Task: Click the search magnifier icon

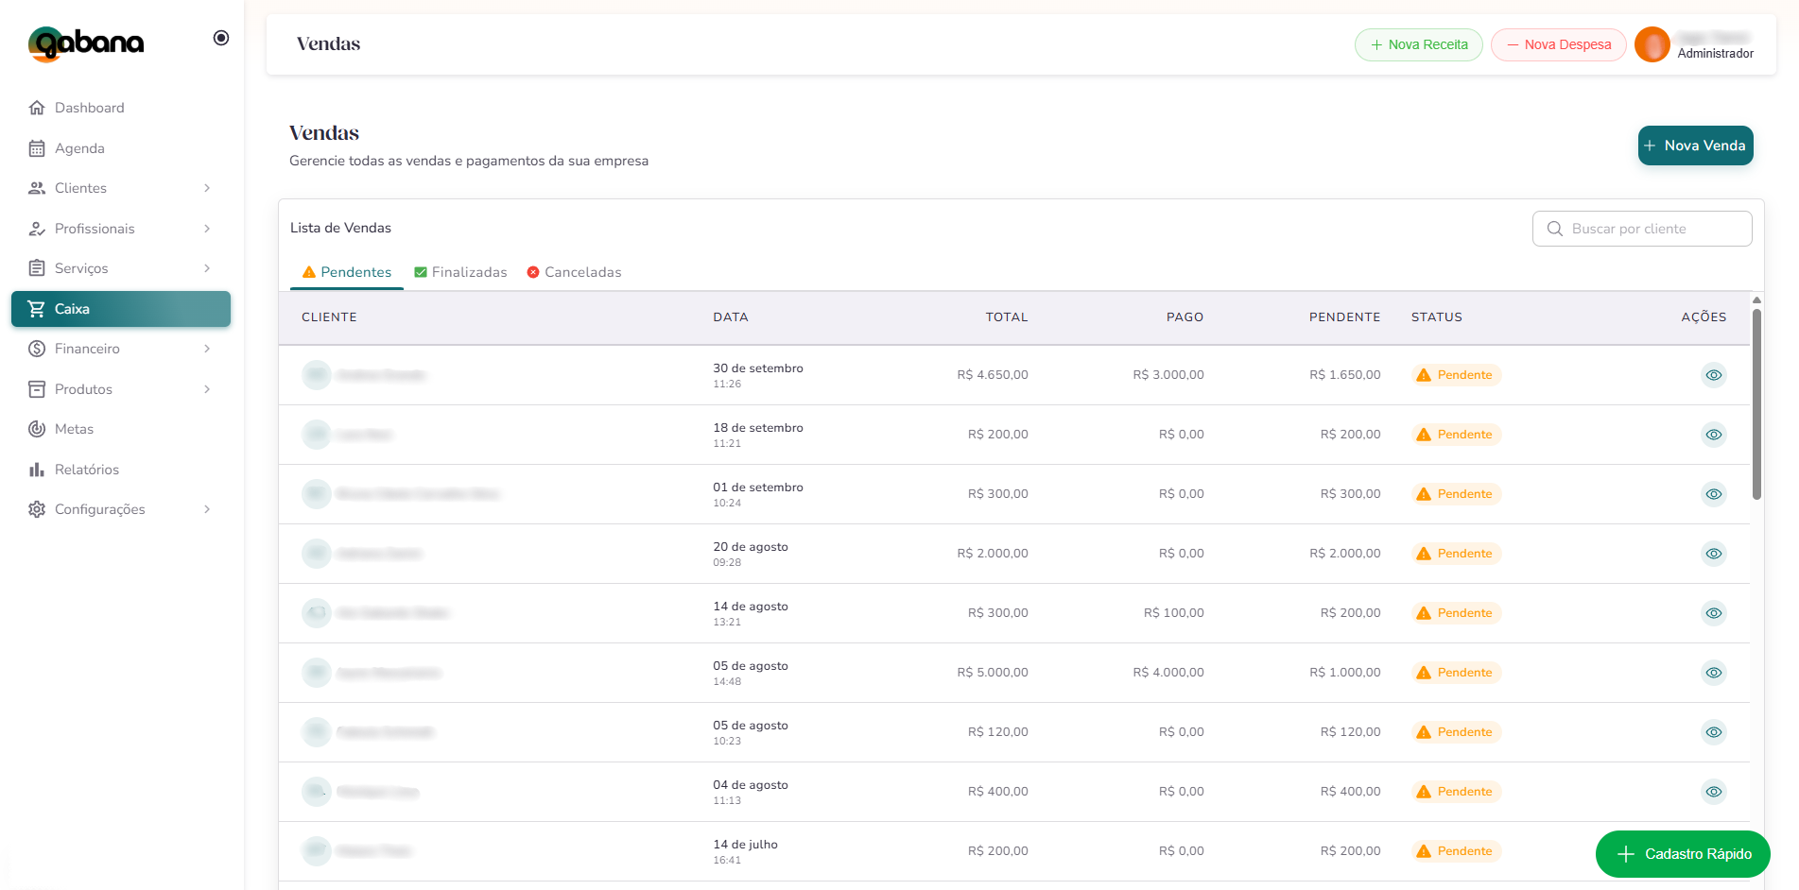Action: pyautogui.click(x=1554, y=229)
